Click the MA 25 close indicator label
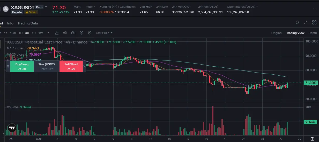The image size is (319, 142). pos(17,54)
